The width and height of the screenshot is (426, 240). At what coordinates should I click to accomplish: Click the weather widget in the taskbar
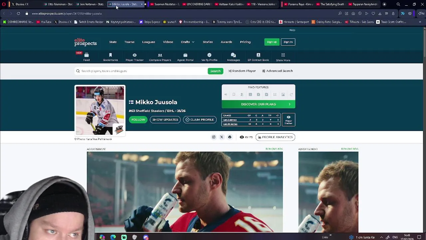click(x=362, y=237)
